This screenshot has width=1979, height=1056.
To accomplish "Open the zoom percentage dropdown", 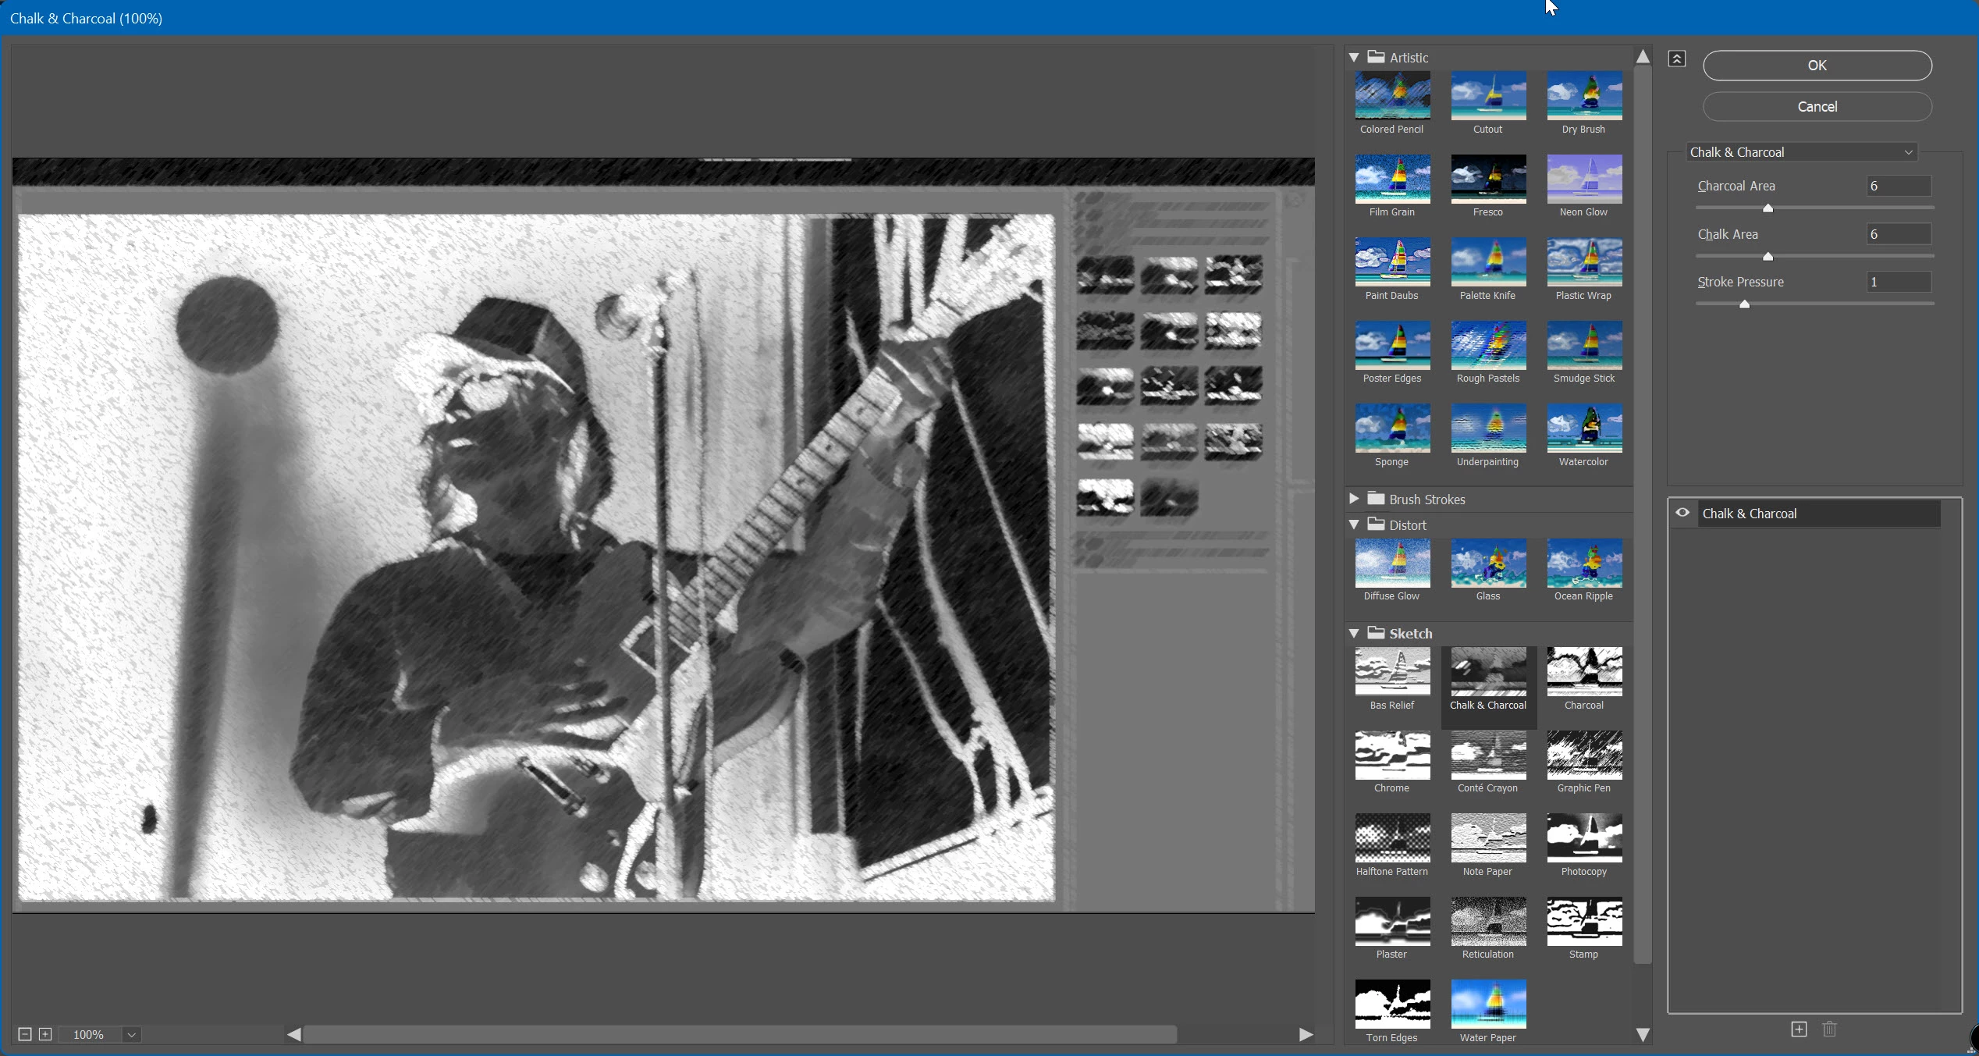I will coord(131,1035).
